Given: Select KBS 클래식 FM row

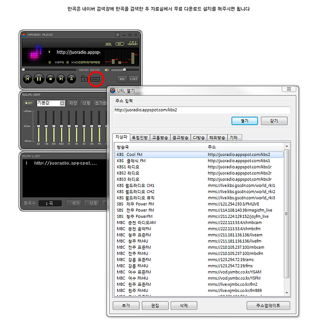Looking at the screenshot, I should pyautogui.click(x=199, y=161).
